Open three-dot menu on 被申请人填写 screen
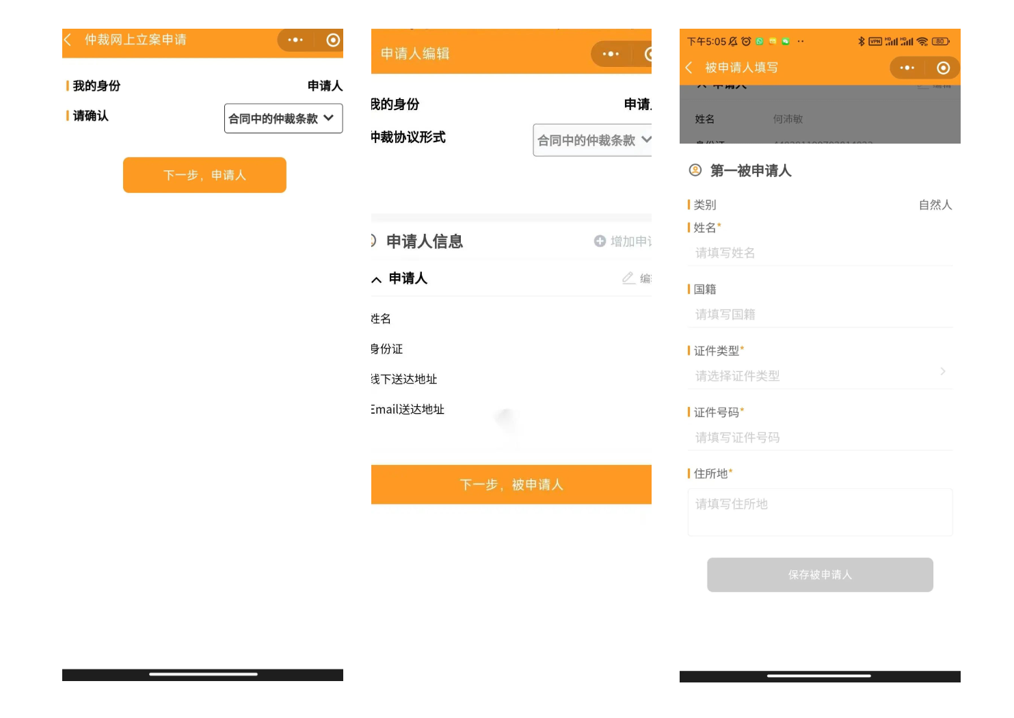This screenshot has width=1014, height=718. pyautogui.click(x=907, y=68)
